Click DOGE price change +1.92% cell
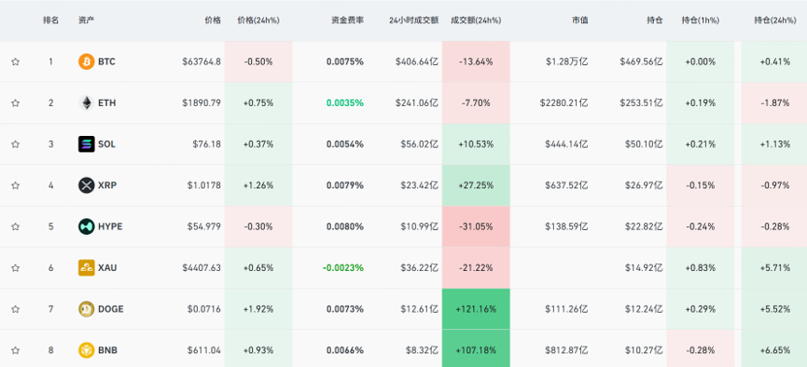 click(258, 309)
